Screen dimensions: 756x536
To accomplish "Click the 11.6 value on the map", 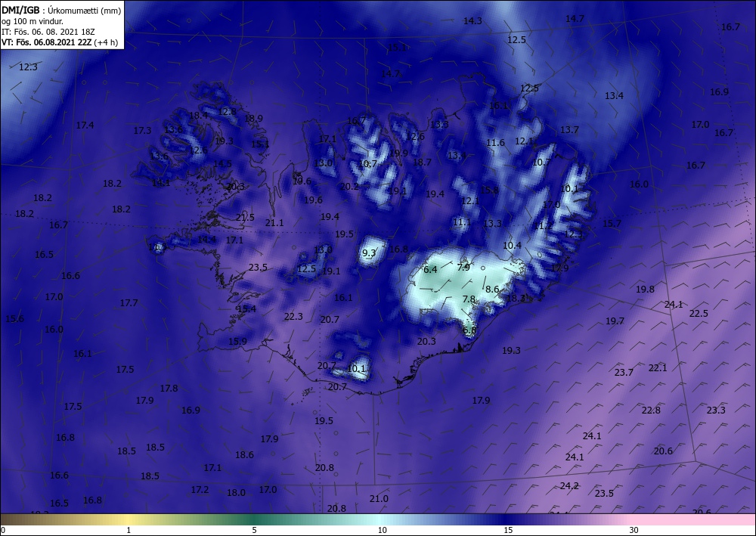I will coord(495,143).
